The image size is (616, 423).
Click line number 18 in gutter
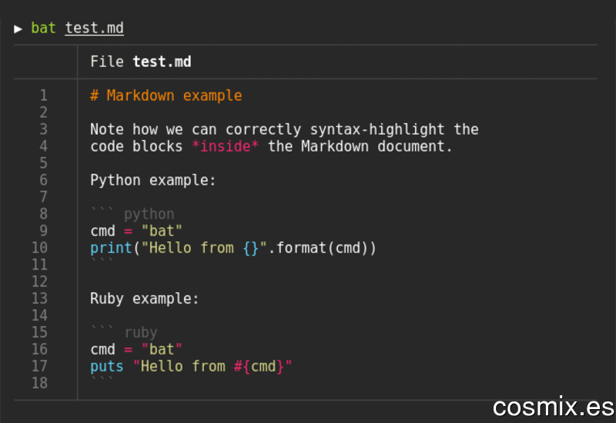click(x=40, y=383)
